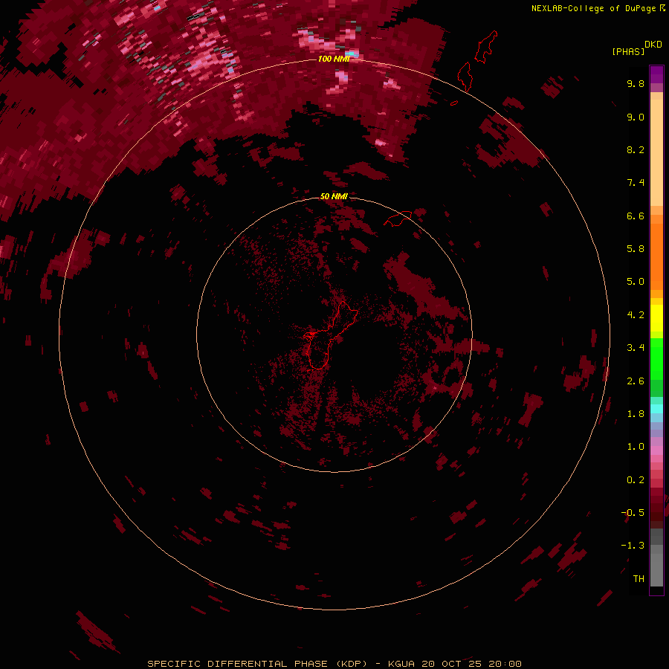Click the 9.0 value on color scale
This screenshot has width=669, height=669.
tap(636, 117)
